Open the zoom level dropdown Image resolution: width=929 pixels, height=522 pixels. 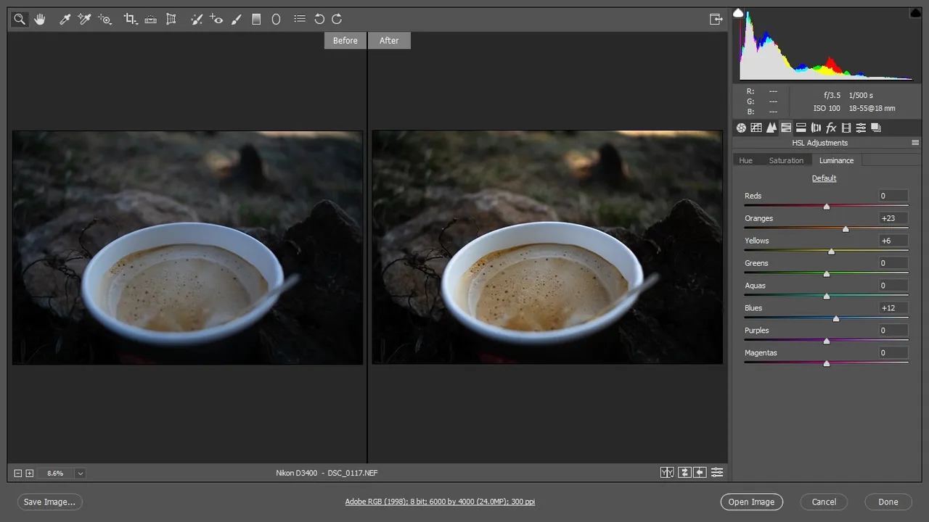click(80, 473)
